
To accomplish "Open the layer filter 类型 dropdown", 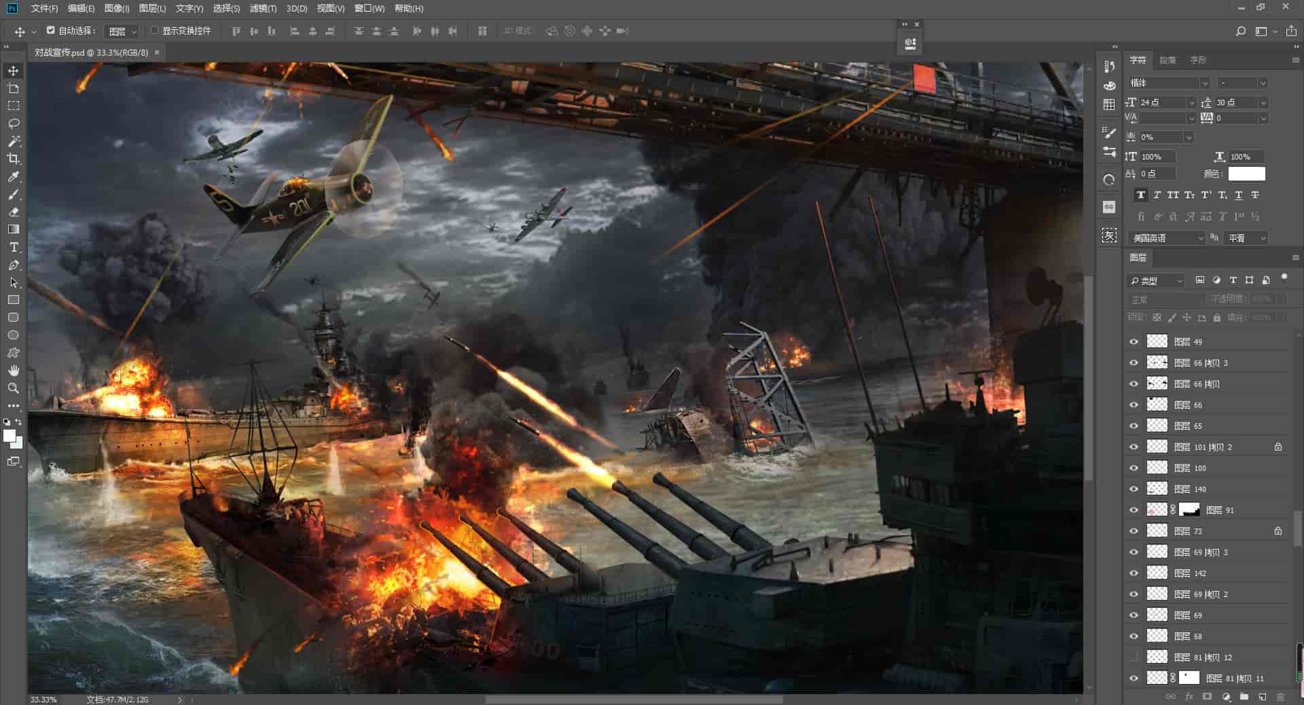I will (1156, 281).
